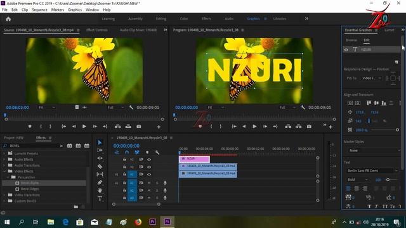Filter Effects by Accelerated Effects icon
This screenshot has width=406, height=228.
coord(69,146)
